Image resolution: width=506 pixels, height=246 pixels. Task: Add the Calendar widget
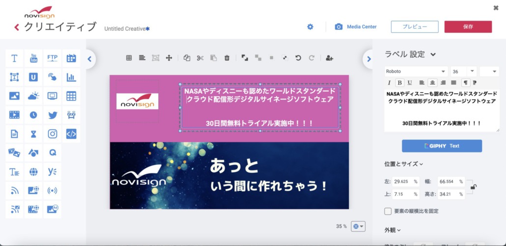(71, 58)
